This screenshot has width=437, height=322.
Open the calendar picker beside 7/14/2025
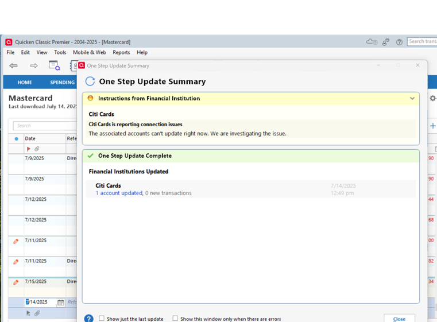[x=61, y=302]
